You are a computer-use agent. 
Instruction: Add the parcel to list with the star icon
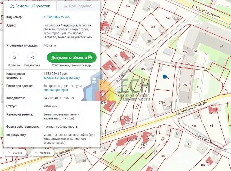[x=14, y=57]
